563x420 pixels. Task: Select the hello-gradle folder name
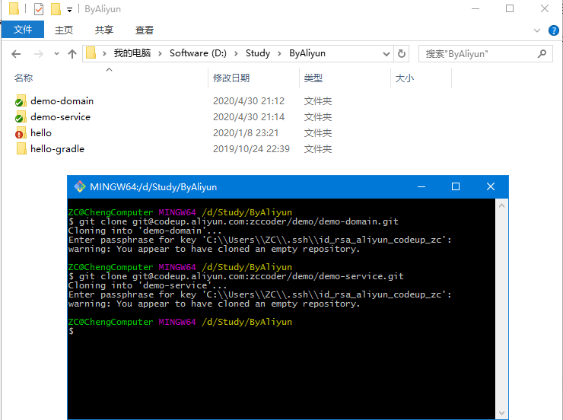(58, 149)
